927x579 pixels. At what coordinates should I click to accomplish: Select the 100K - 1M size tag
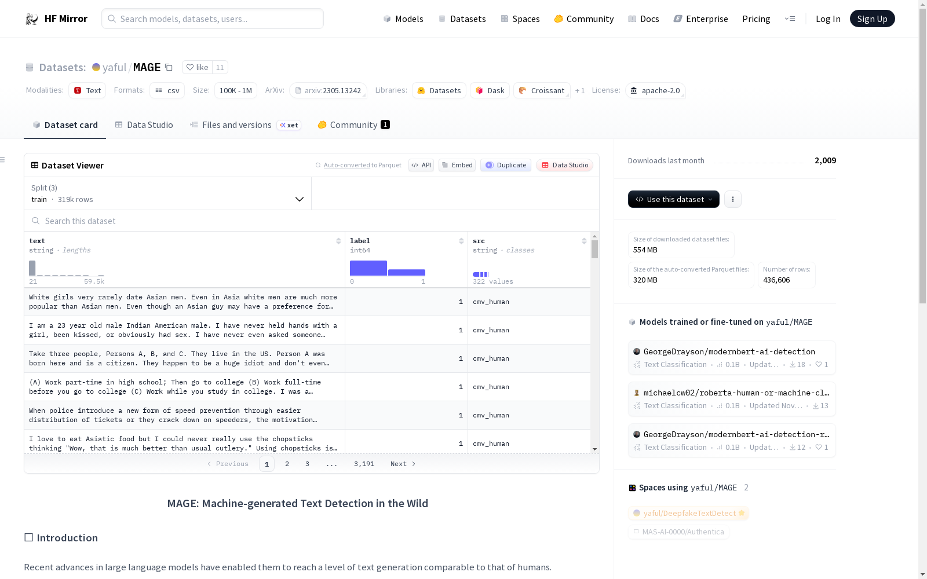point(236,90)
